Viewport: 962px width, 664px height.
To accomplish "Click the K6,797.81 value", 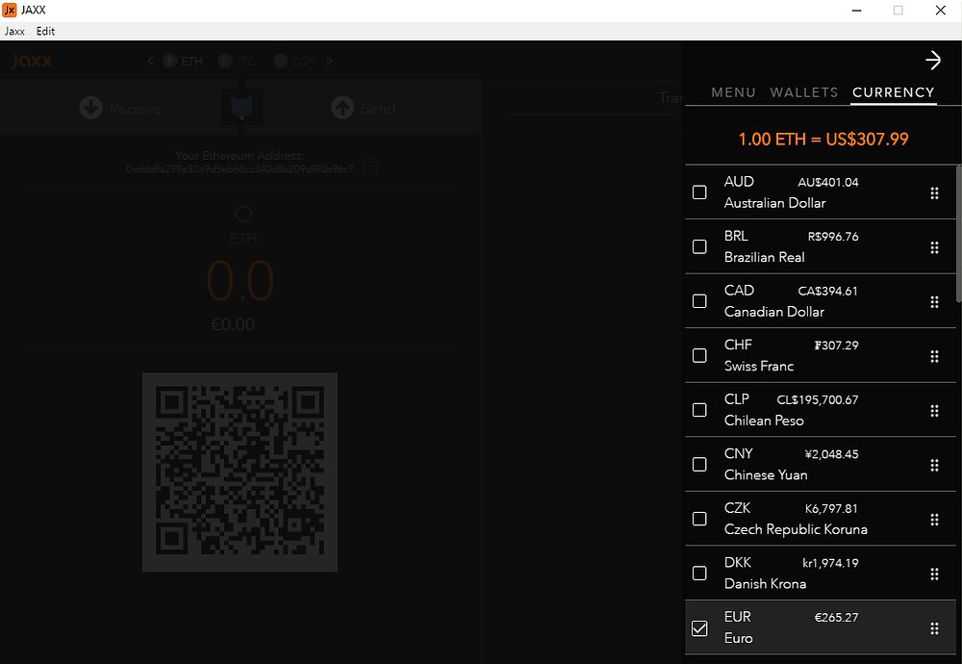I will click(x=831, y=509).
